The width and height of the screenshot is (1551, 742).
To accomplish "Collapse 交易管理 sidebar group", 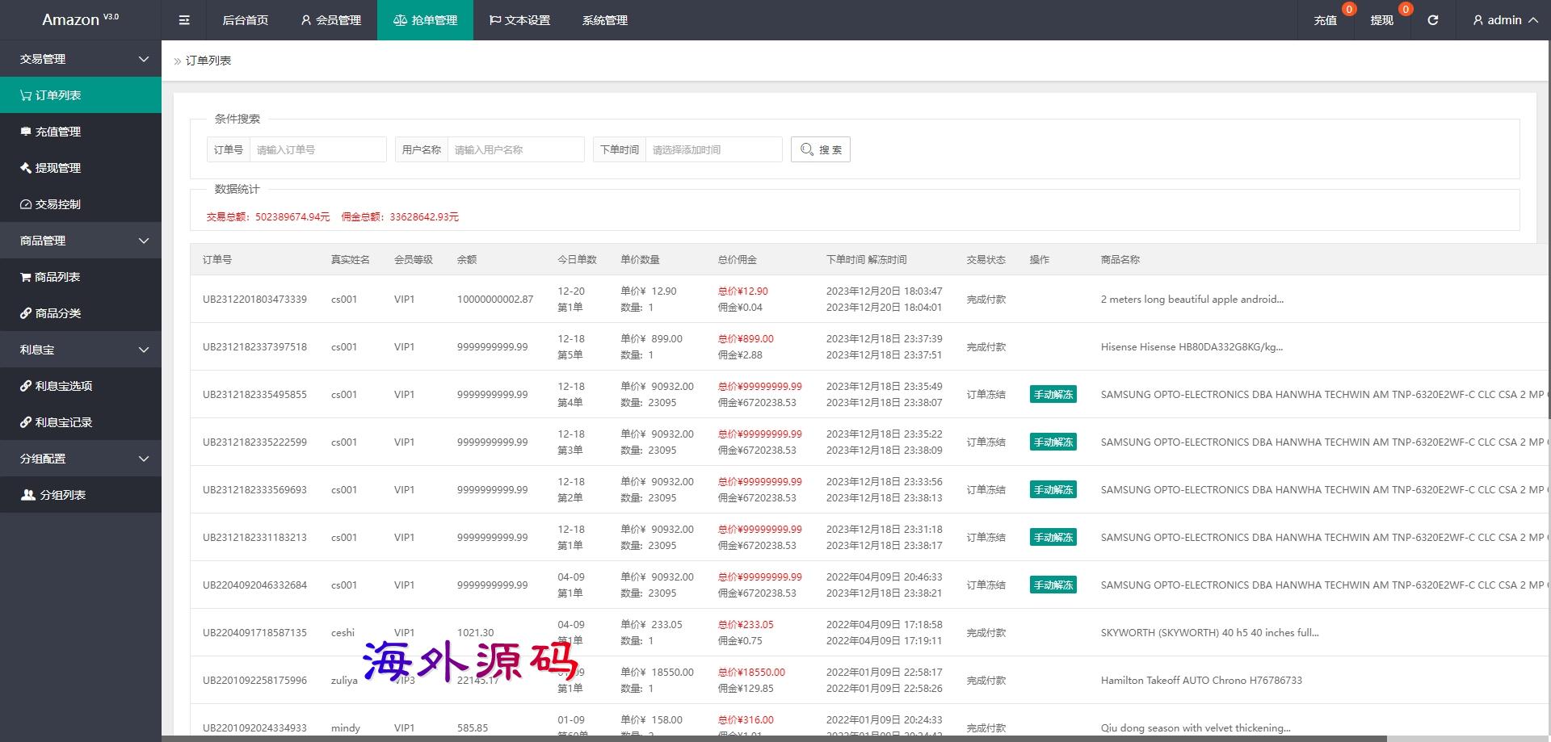I will tap(81, 59).
